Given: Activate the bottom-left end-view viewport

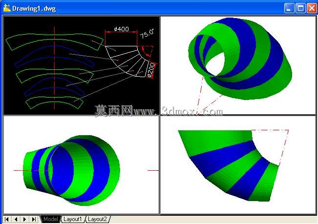Looking at the screenshot, I should (x=81, y=164).
